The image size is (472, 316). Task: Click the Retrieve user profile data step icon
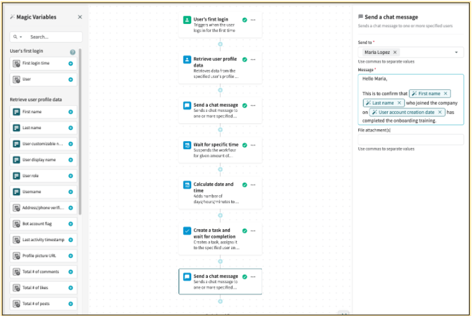point(187,60)
